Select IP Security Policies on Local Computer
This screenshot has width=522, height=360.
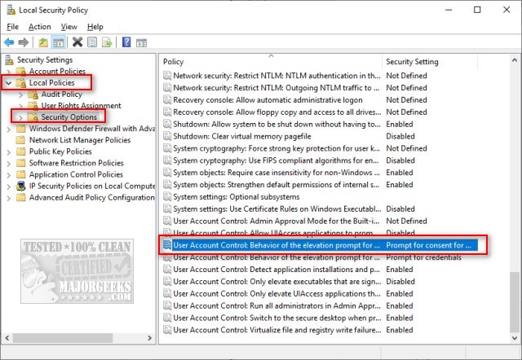(x=92, y=186)
